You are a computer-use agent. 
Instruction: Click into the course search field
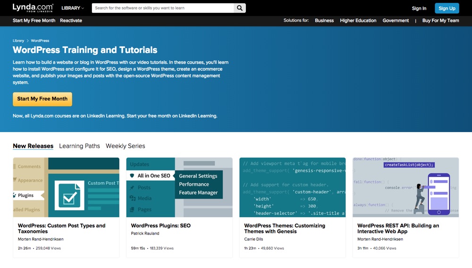point(163,8)
